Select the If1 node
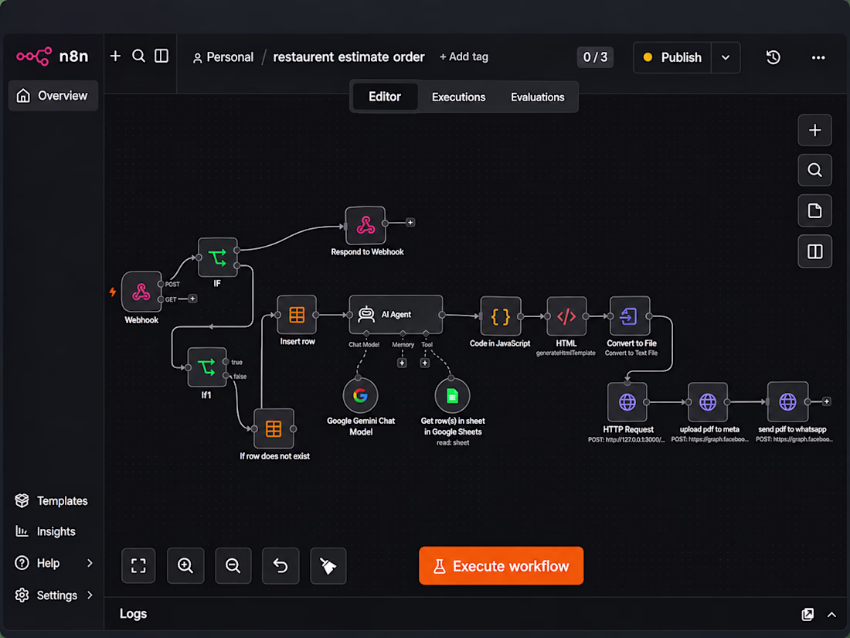The width and height of the screenshot is (850, 638). click(206, 367)
